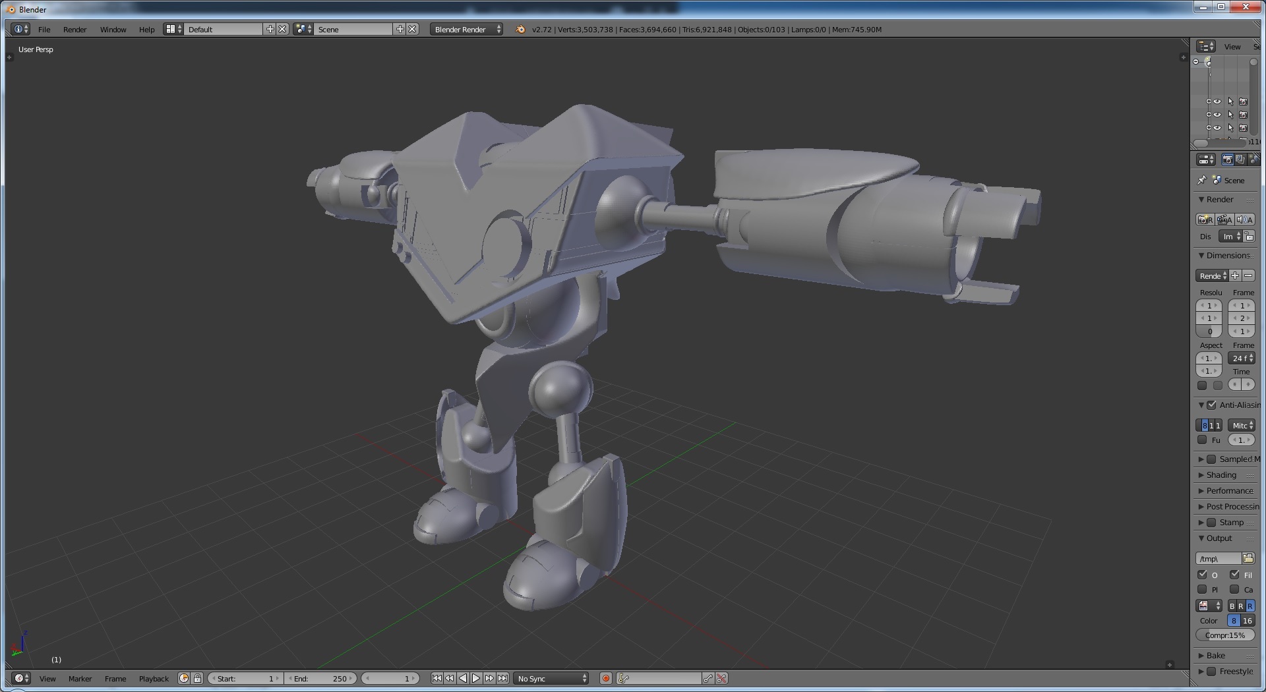Expand the Performance panel

[x=1201, y=490]
